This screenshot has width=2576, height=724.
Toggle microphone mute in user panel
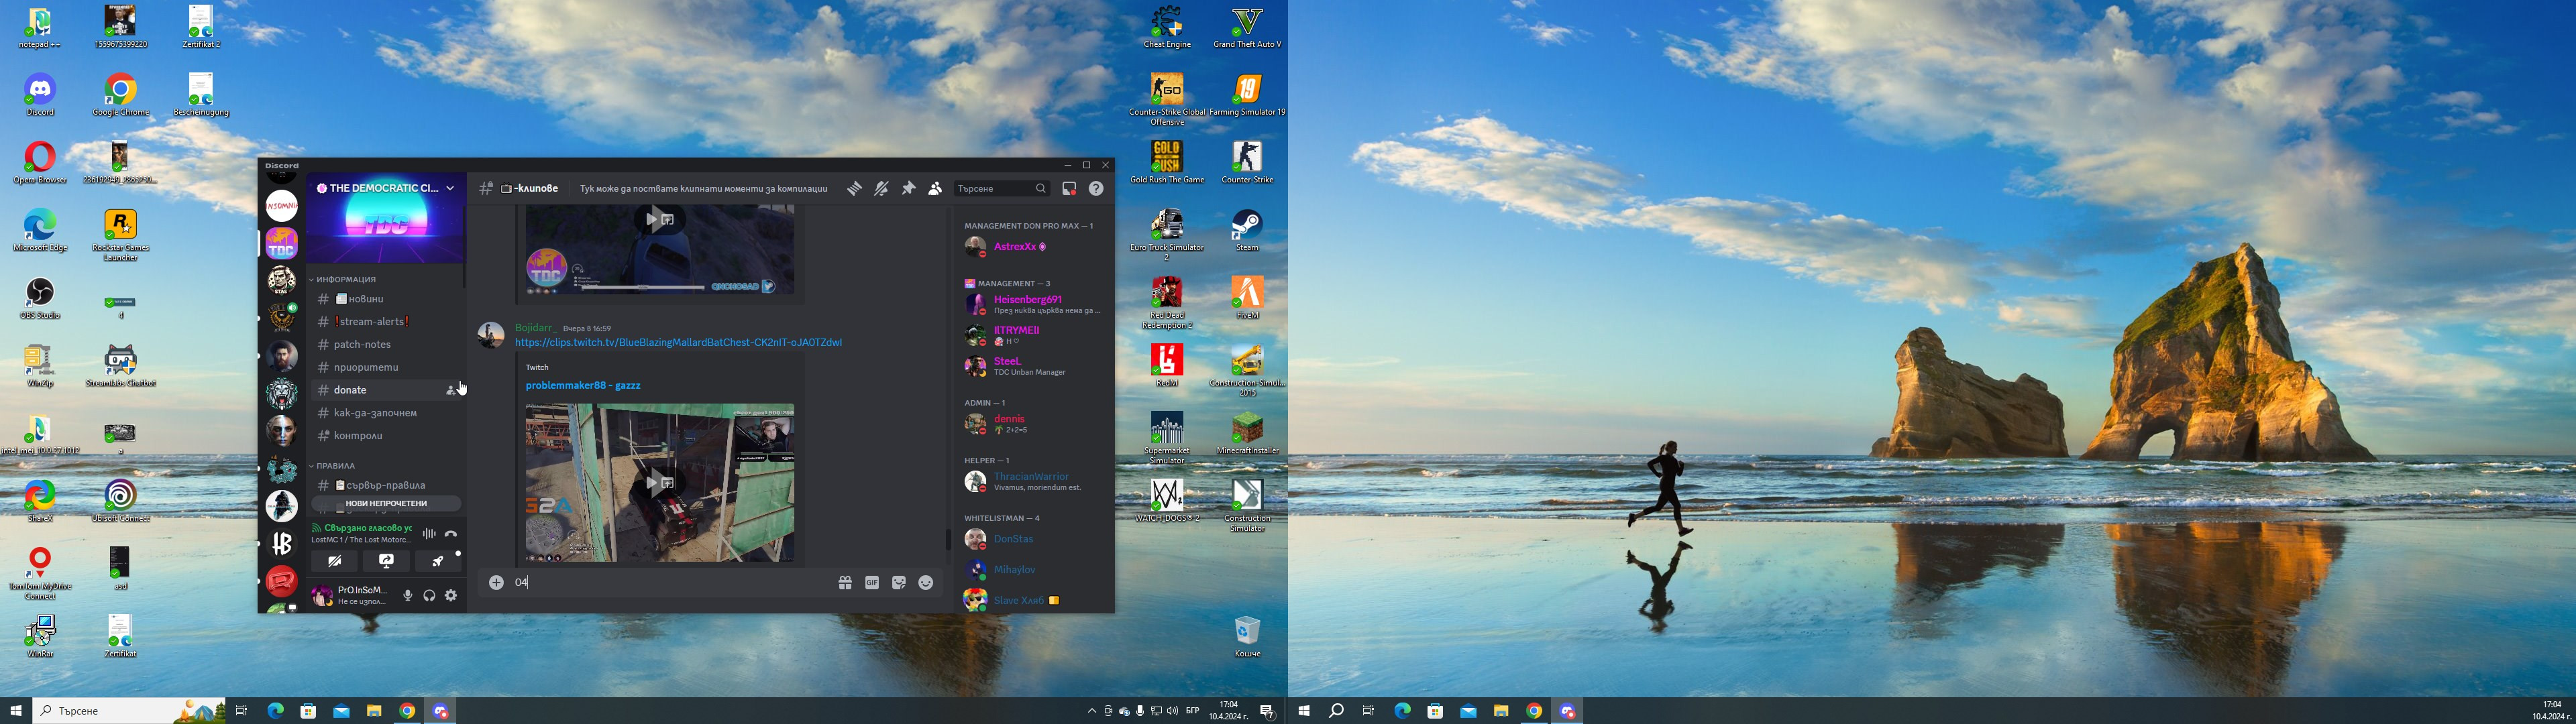click(407, 596)
